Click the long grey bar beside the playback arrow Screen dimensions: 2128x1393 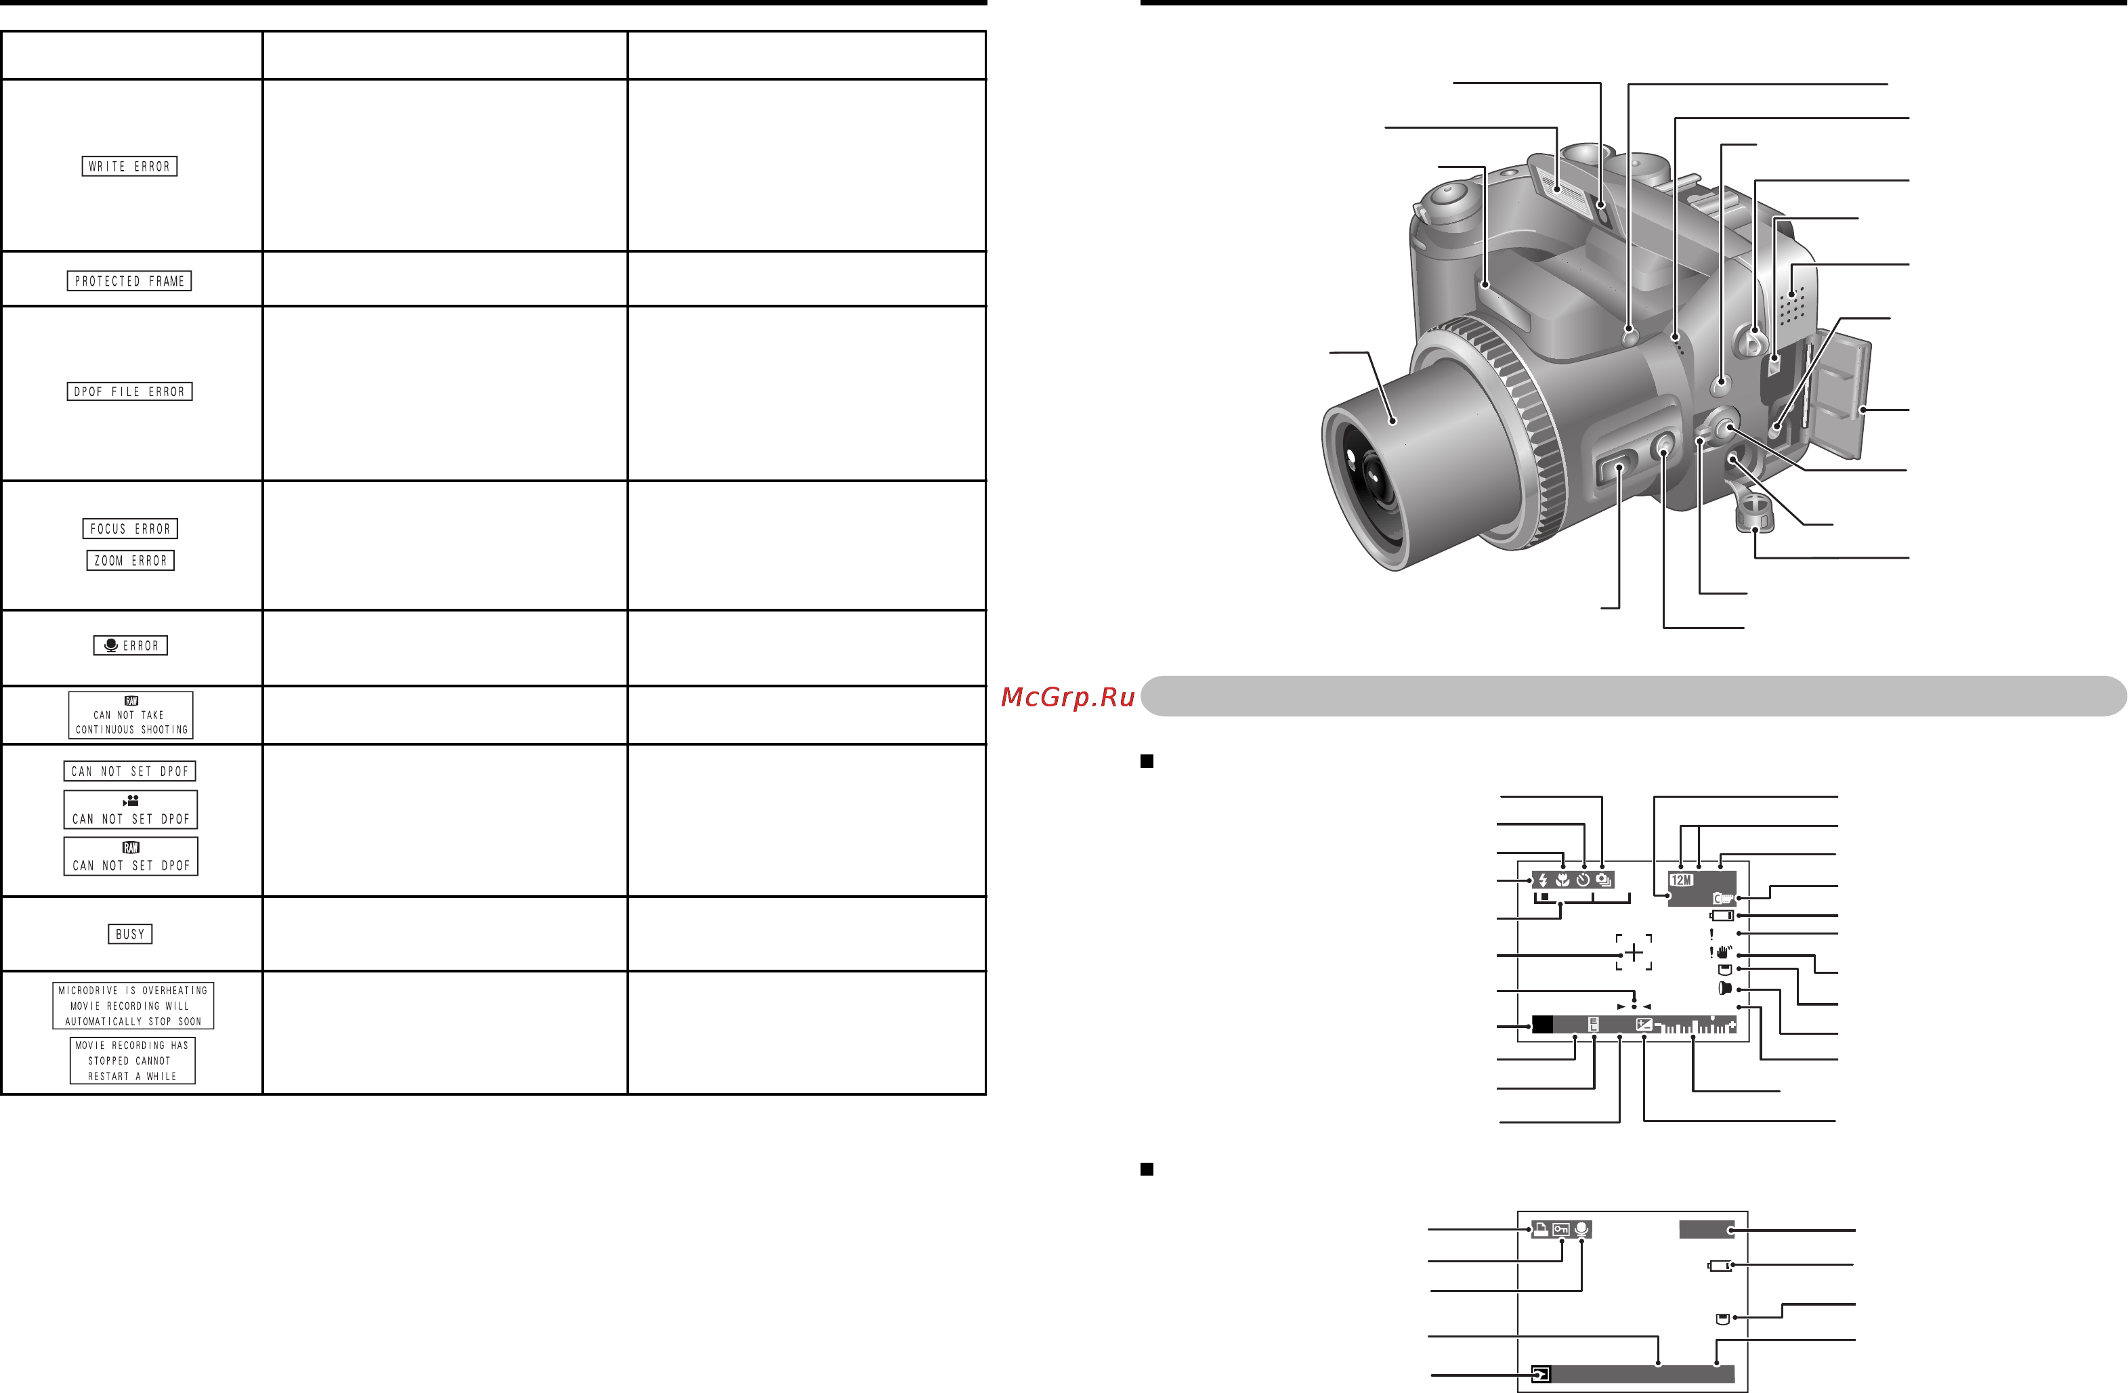pos(1642,1374)
